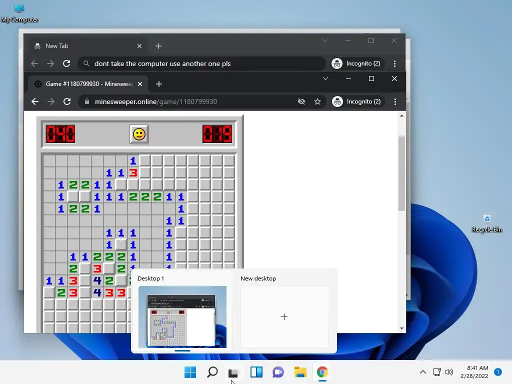This screenshot has height=384, width=512.
Task: Open the Windows Start menu
Action: tap(190, 372)
